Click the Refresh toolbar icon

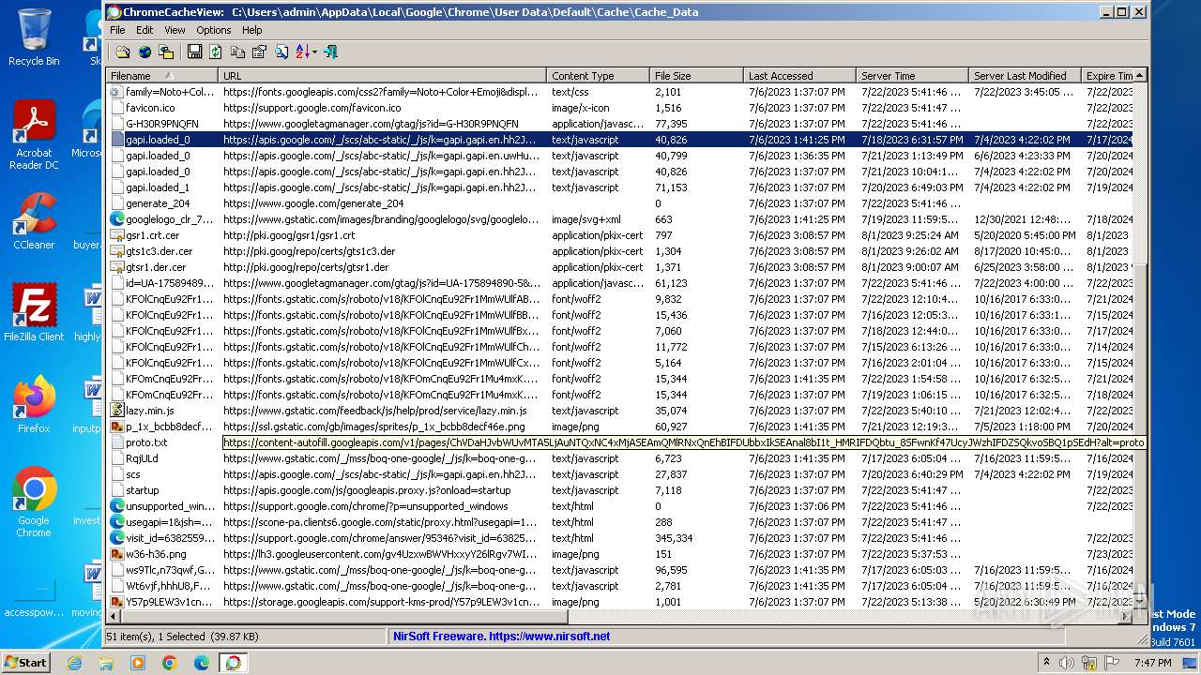click(216, 52)
